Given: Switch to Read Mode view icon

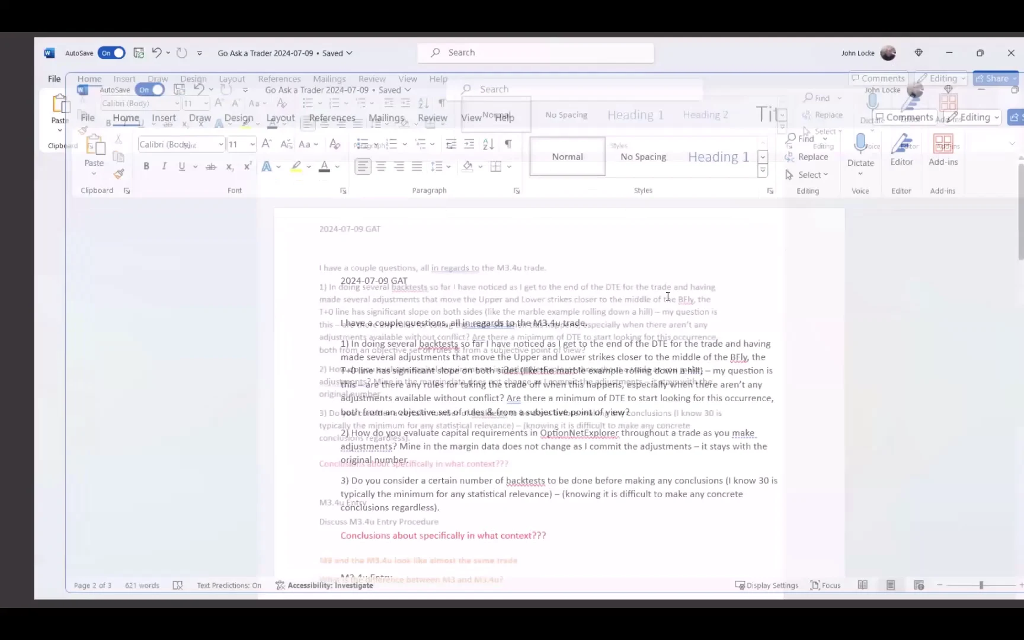Looking at the screenshot, I should [863, 585].
